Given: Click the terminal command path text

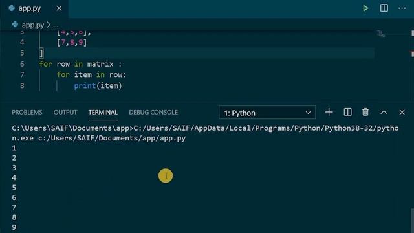Looking at the screenshot, I should (205, 133).
